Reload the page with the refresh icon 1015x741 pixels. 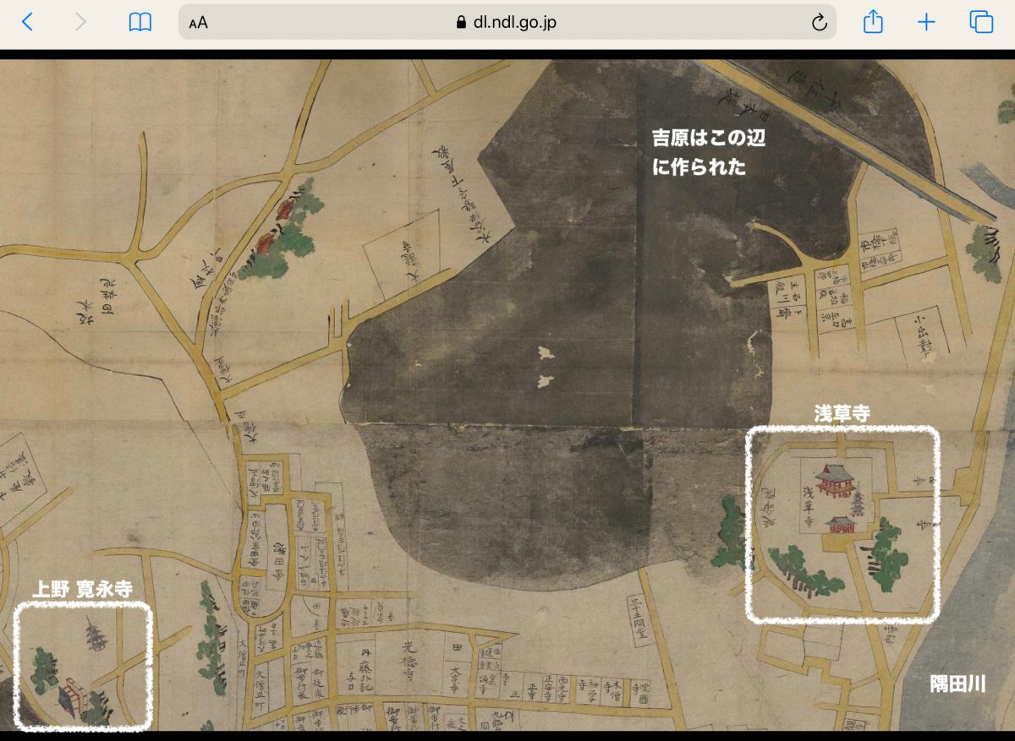(x=818, y=23)
